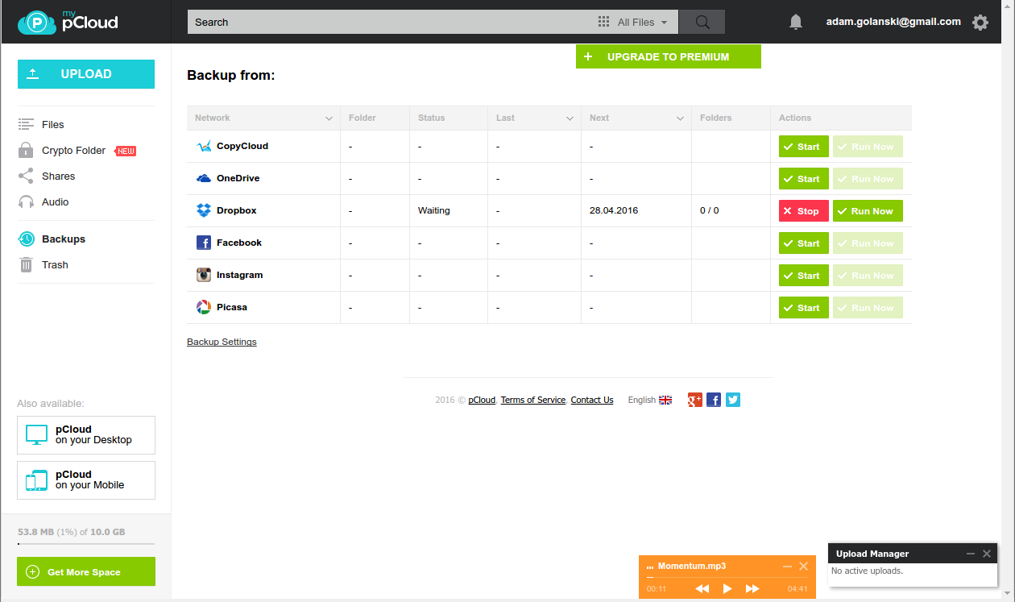This screenshot has width=1015, height=602.
Task: Click the Google Plus footer icon
Action: coord(695,400)
